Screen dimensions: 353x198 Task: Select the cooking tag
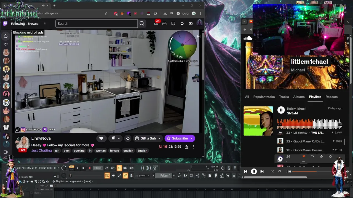79,151
